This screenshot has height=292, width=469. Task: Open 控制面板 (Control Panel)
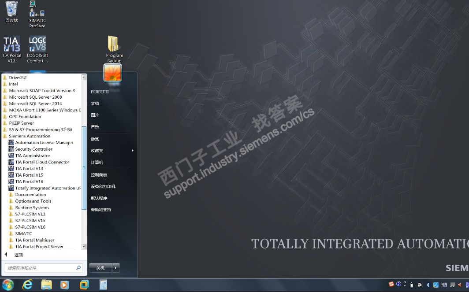click(x=99, y=175)
